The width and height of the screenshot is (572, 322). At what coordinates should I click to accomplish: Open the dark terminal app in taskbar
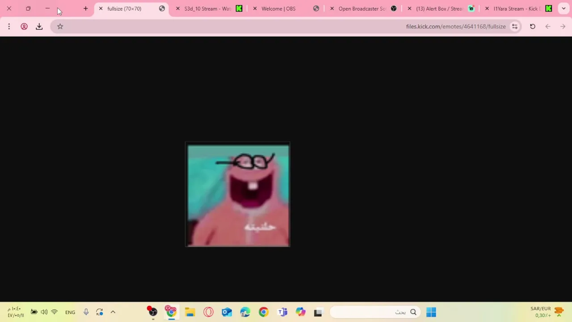tap(318, 312)
